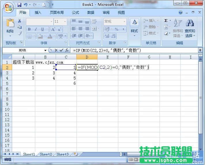205x165 pixels.
Task: Toggle Italic formatting button
Action: click(36, 29)
